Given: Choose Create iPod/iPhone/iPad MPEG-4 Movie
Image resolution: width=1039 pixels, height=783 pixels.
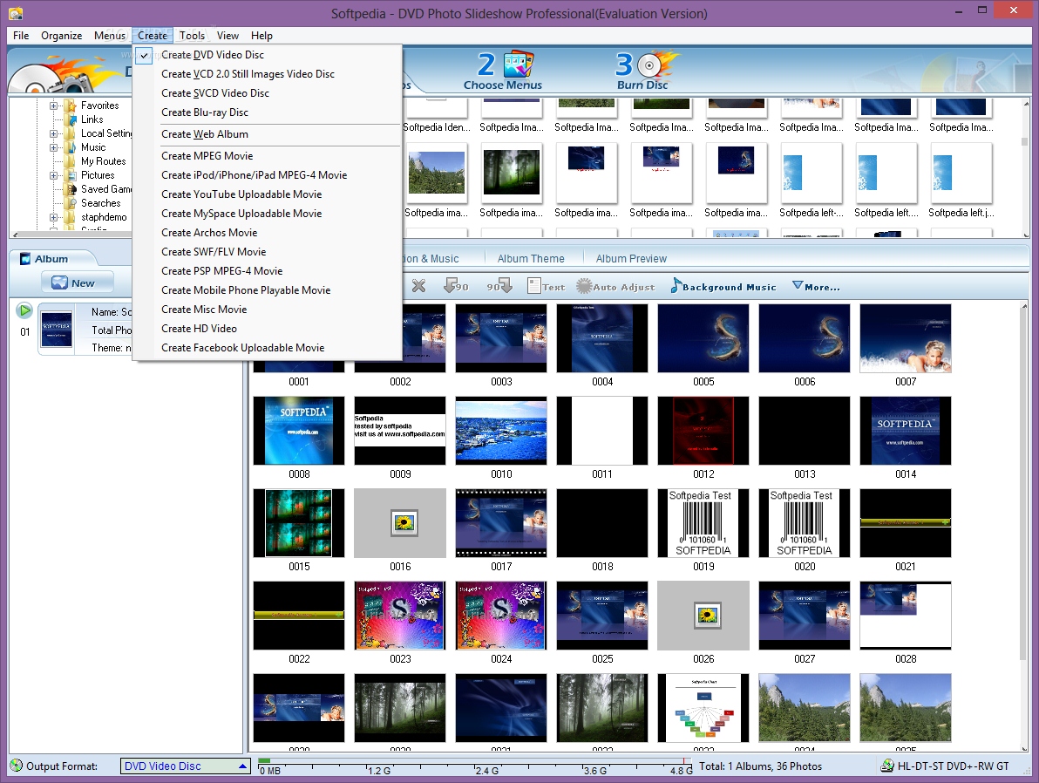Looking at the screenshot, I should tap(268, 175).
